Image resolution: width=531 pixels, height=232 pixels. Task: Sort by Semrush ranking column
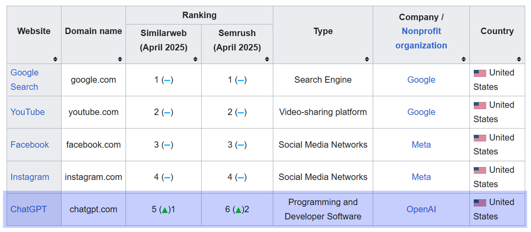click(x=267, y=59)
